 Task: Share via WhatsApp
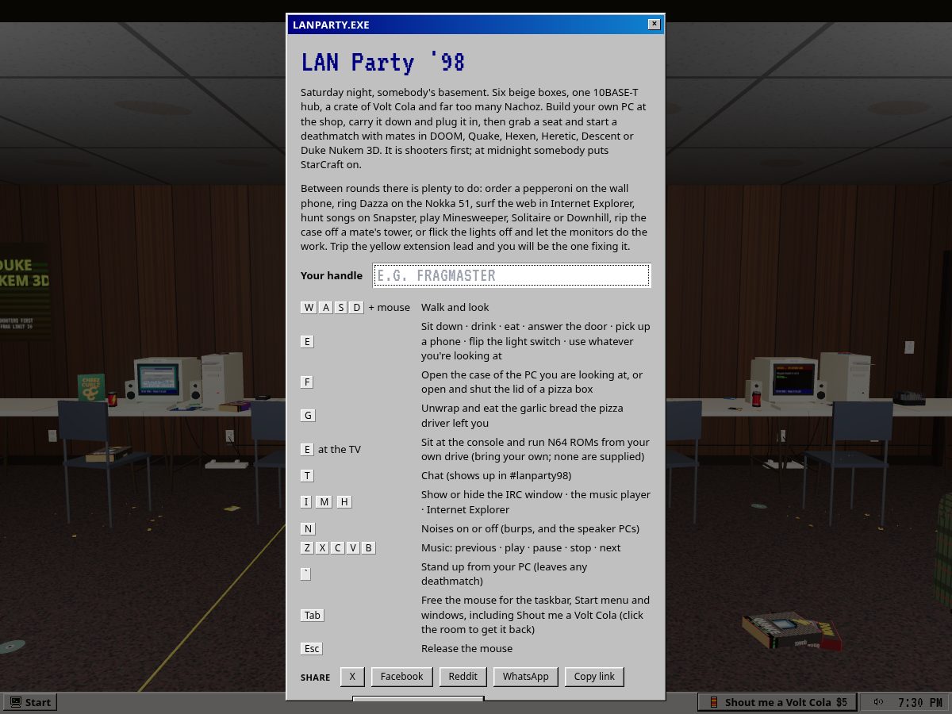(525, 677)
